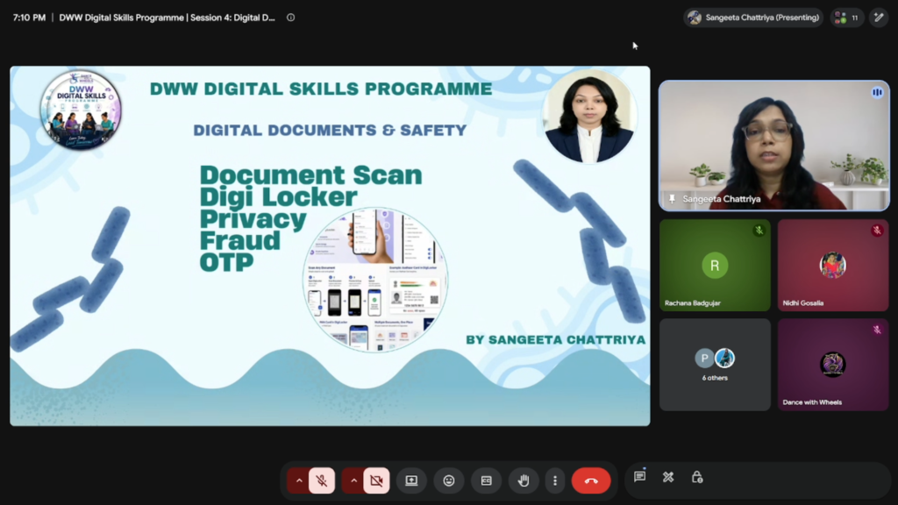This screenshot has height=505, width=898.
Task: Open video settings chevron beside camera
Action: pos(353,480)
